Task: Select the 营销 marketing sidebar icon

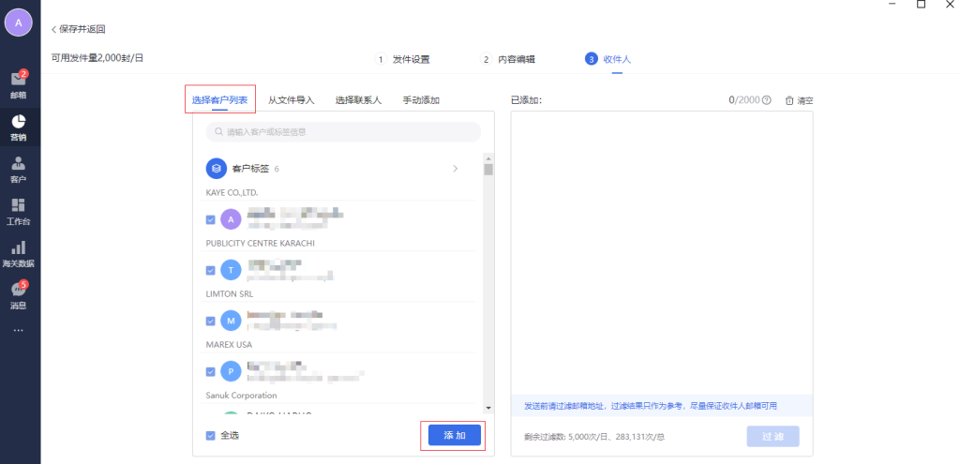Action: click(19, 126)
